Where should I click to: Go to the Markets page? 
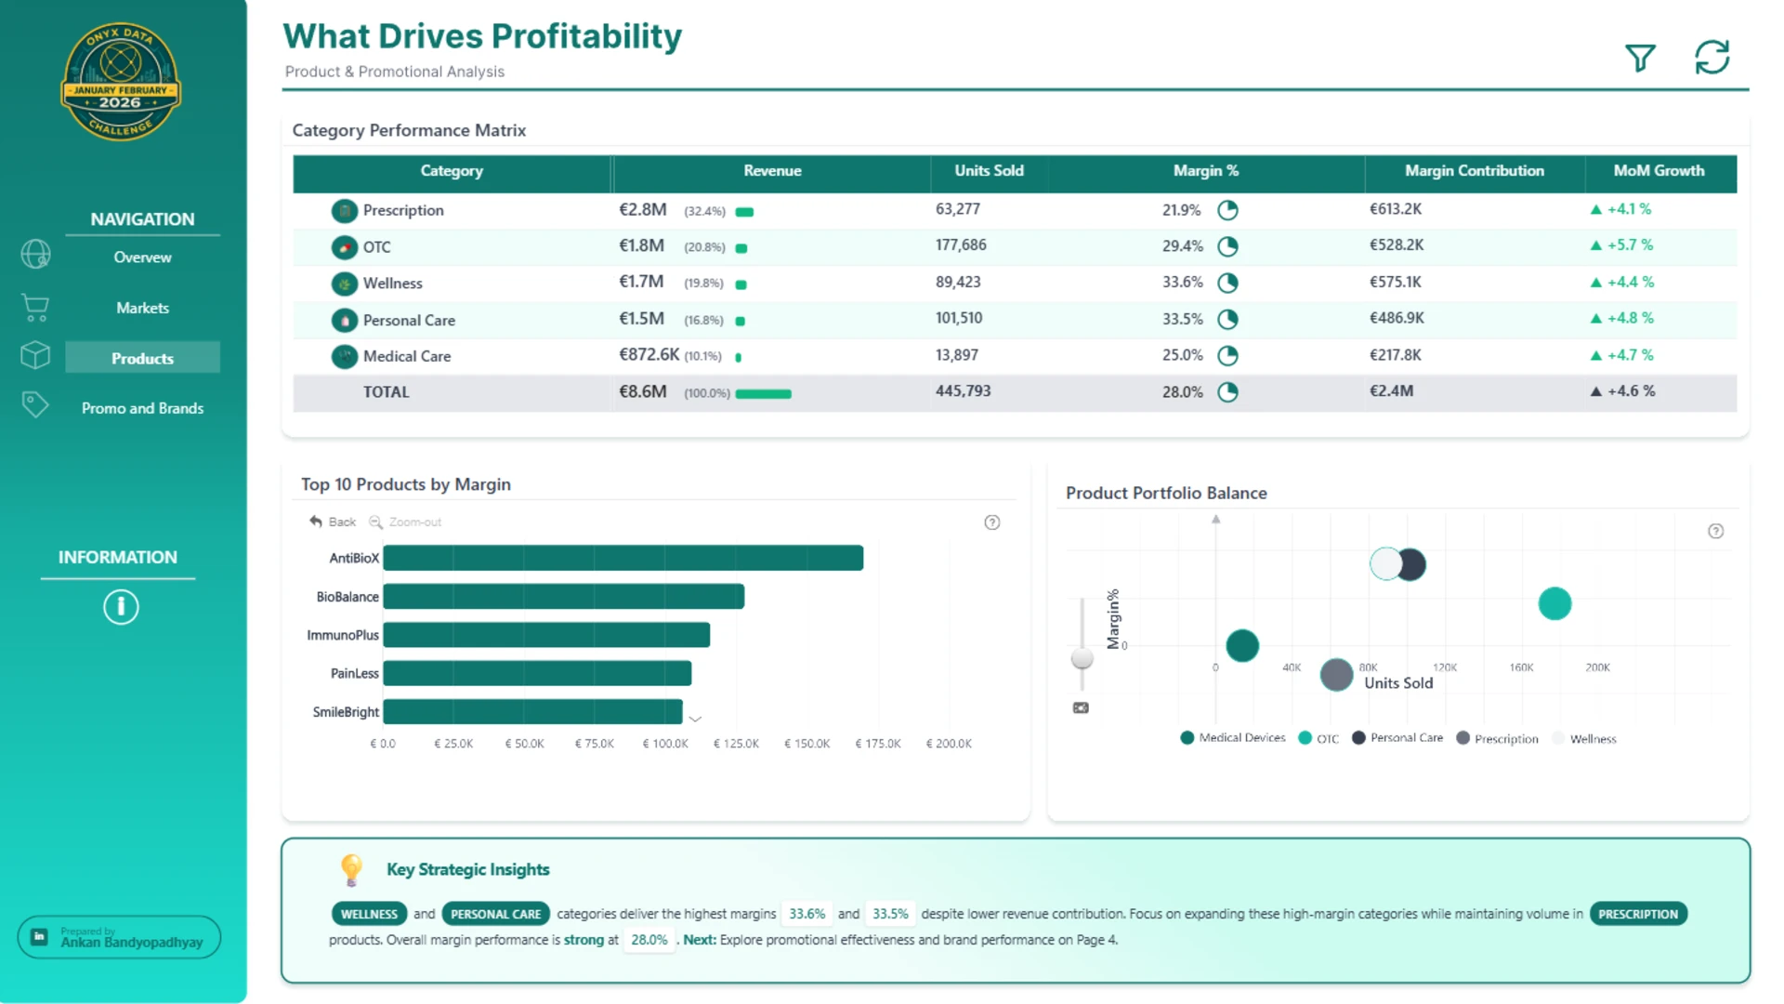(x=142, y=308)
